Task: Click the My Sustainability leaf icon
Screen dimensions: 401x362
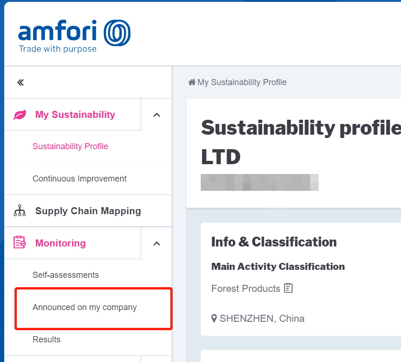Action: click(20, 115)
